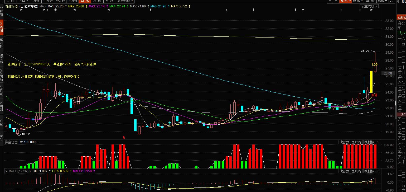Switch to the 30分钟 period tab
Screen dimensions: 406x192
coord(60,1)
